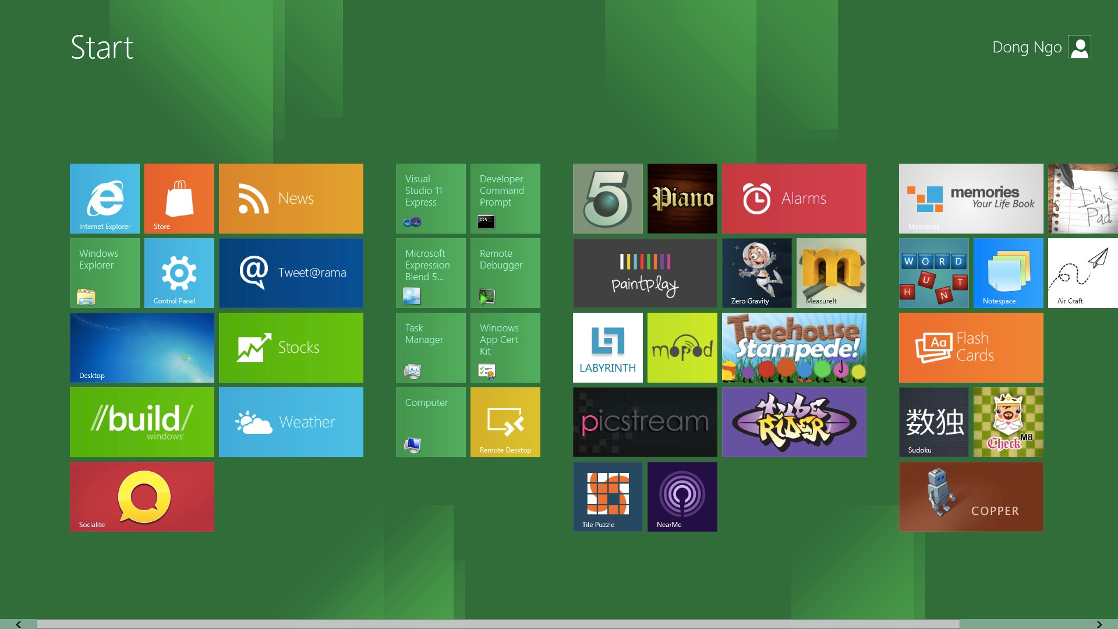Click the user account avatar picture
1118x629 pixels.
click(x=1080, y=47)
